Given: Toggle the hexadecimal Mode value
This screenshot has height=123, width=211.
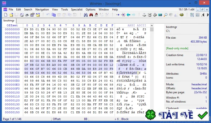Looking at the screenshot, I should (199, 84).
